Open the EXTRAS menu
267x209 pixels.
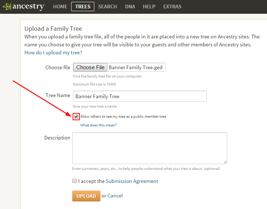coord(172,7)
